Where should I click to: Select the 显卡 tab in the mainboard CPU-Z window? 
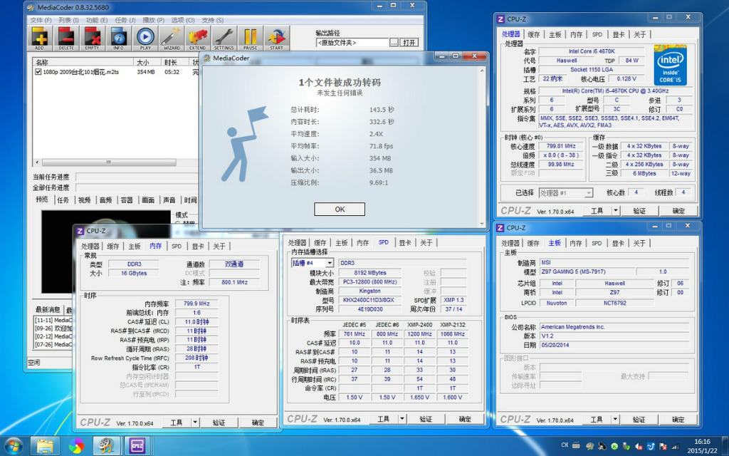click(x=618, y=243)
